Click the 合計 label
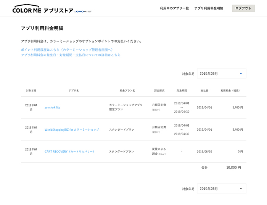Image resolution: width=267 pixels, height=205 pixels. (204, 167)
